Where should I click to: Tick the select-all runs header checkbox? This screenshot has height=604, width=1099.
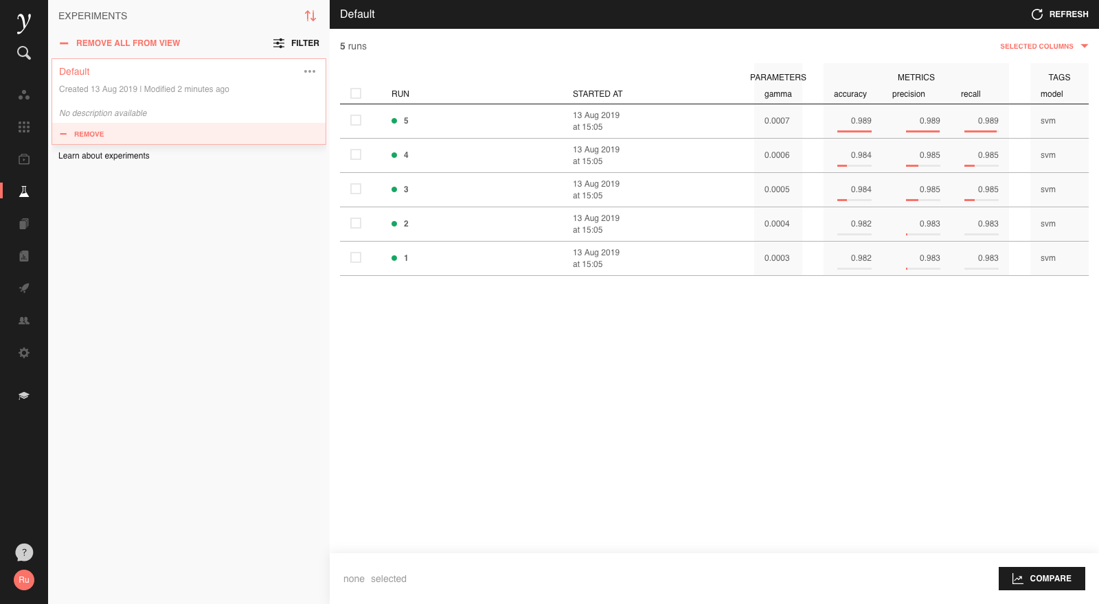pyautogui.click(x=356, y=93)
